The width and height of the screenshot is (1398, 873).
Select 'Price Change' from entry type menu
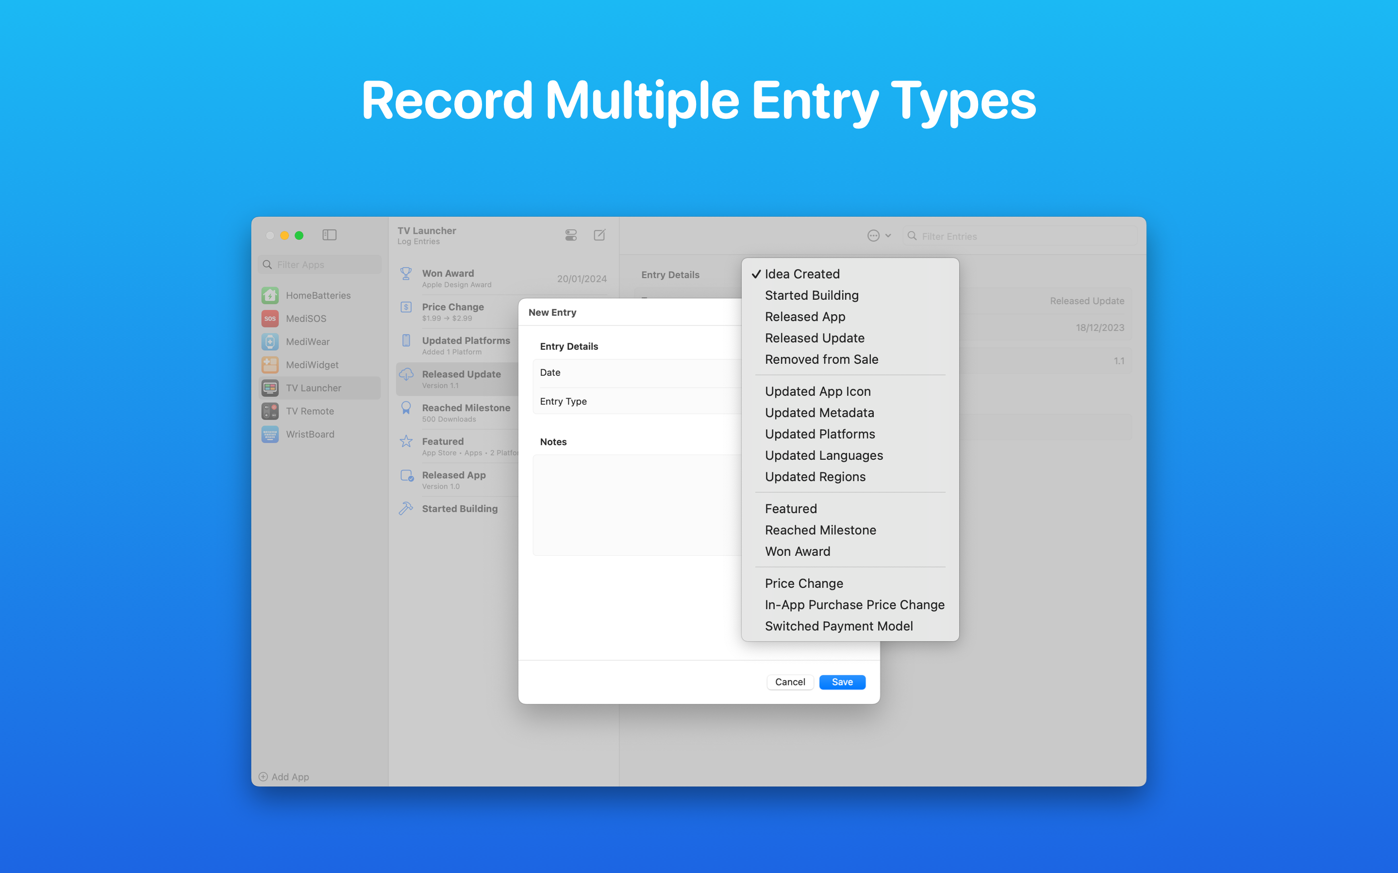tap(802, 582)
